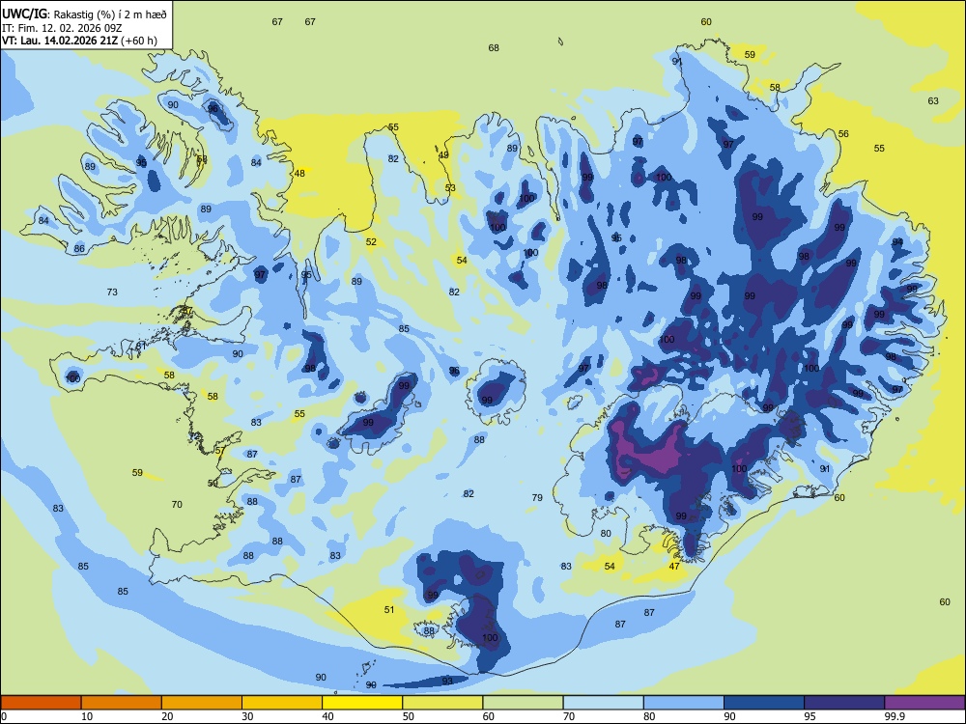Click the map value '70' over the ocean
Image resolution: width=966 pixels, height=724 pixels.
(177, 504)
